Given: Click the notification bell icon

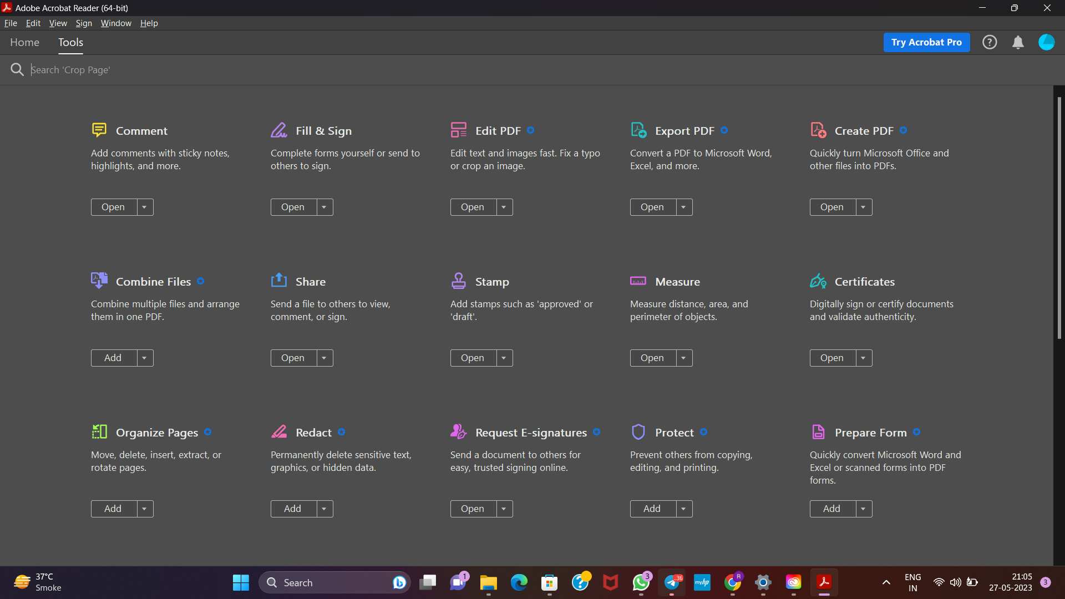Looking at the screenshot, I should click(x=1018, y=42).
